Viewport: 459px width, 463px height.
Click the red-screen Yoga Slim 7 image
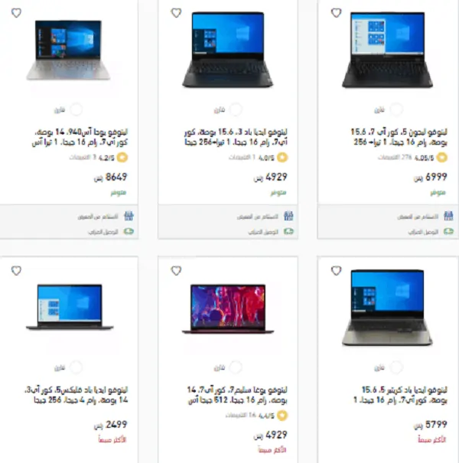[228, 309]
